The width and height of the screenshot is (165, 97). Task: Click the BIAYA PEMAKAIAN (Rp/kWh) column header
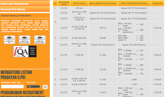tap(134, 3)
